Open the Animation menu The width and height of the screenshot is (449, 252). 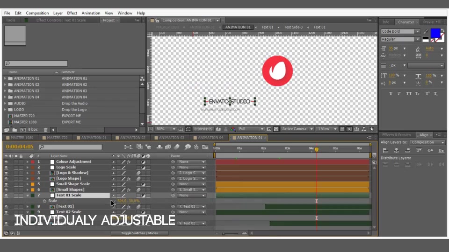coord(91,13)
